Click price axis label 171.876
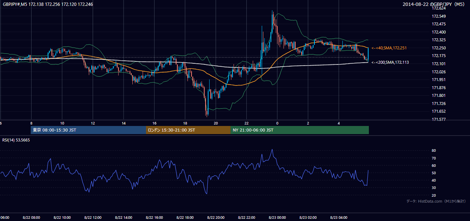This screenshot has width=470, height=221. click(x=439, y=88)
